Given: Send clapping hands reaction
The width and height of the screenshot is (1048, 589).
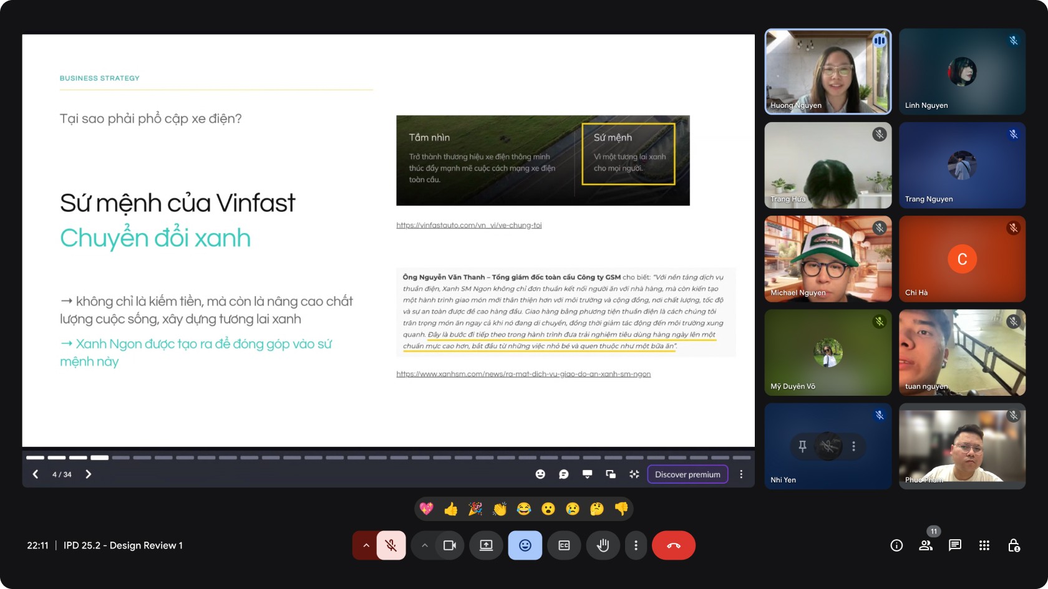Looking at the screenshot, I should (x=500, y=509).
